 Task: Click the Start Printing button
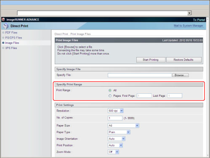point(151,60)
